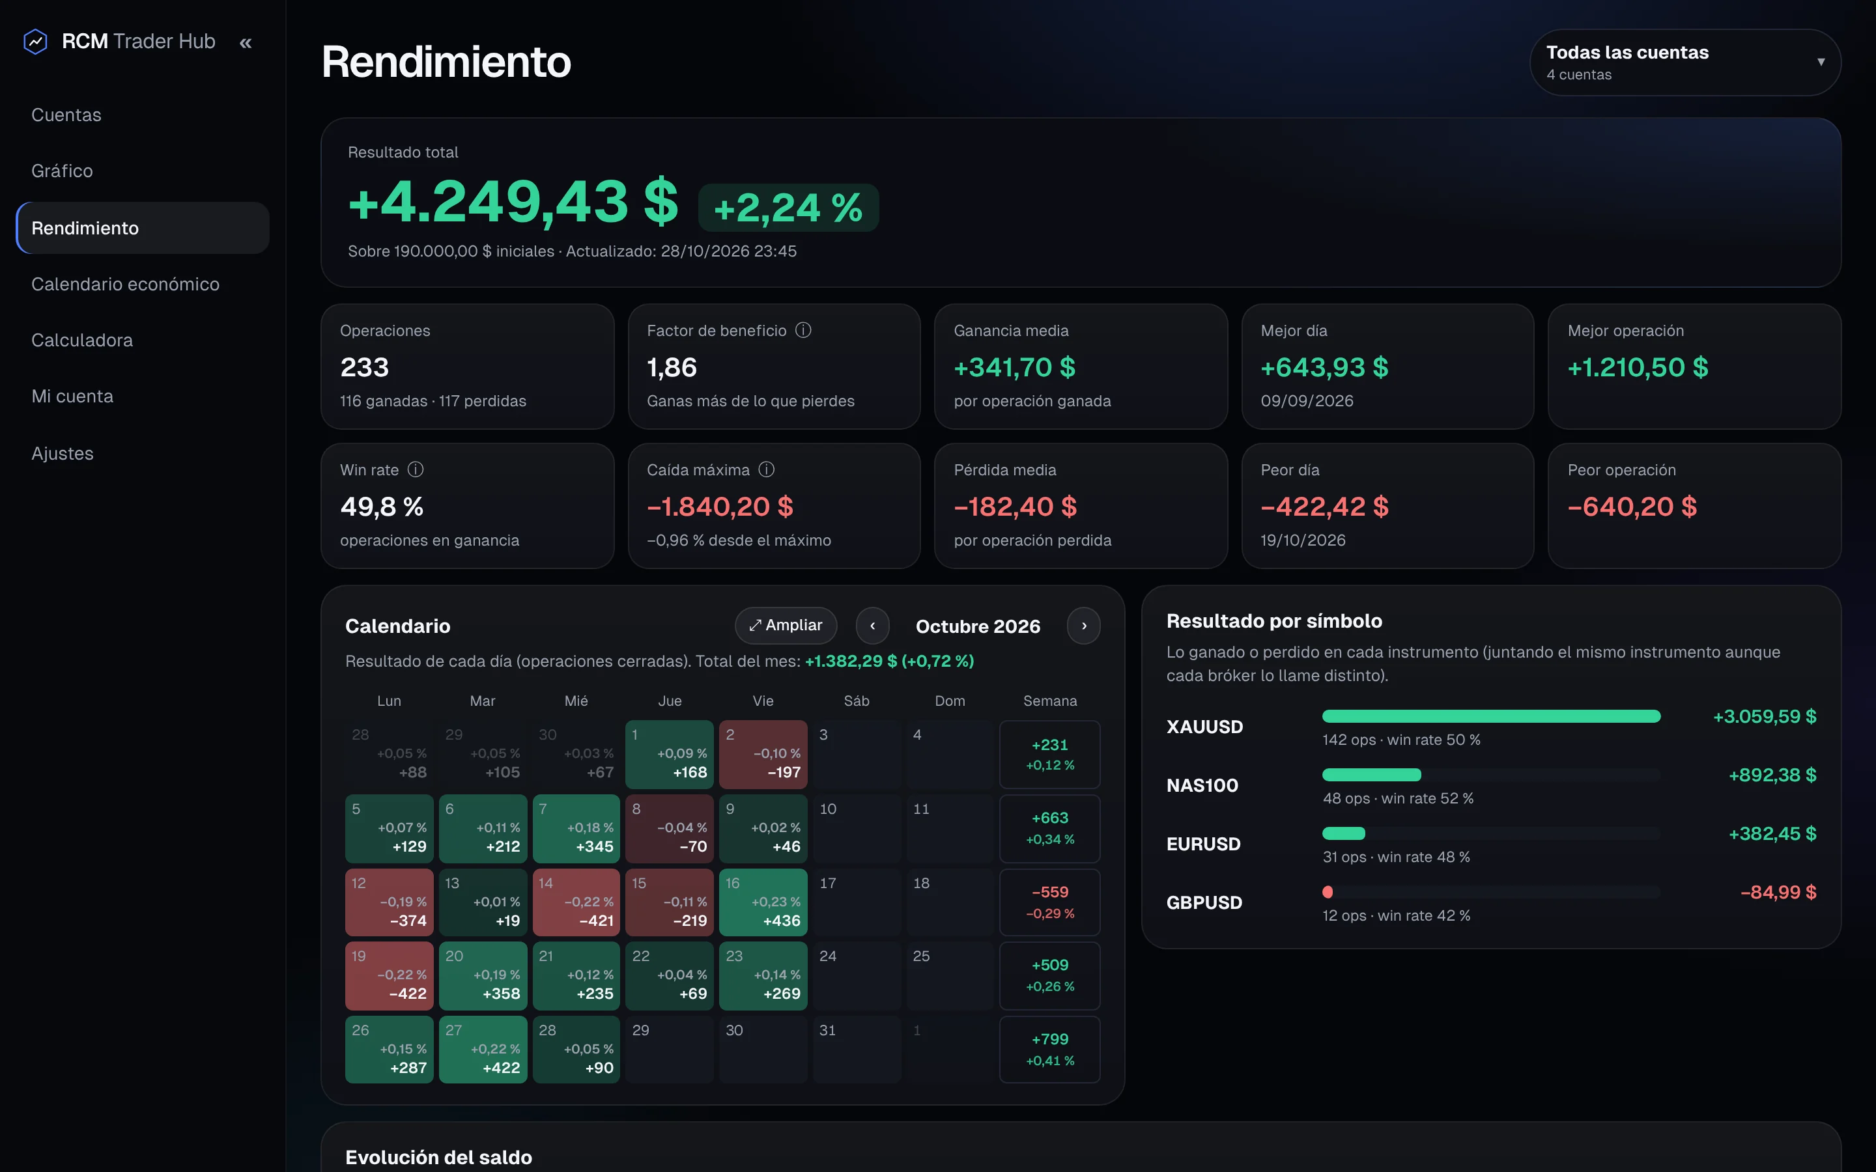Select Rendimiento in the sidebar
The width and height of the screenshot is (1876, 1172).
[x=143, y=228]
